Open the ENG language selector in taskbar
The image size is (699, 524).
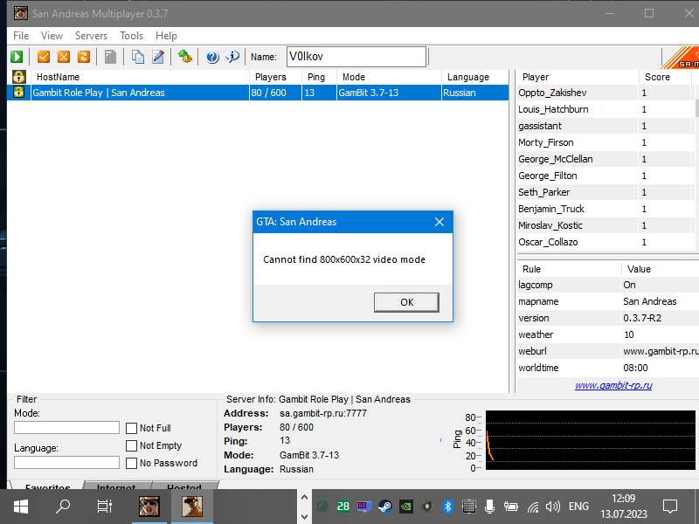coord(578,506)
